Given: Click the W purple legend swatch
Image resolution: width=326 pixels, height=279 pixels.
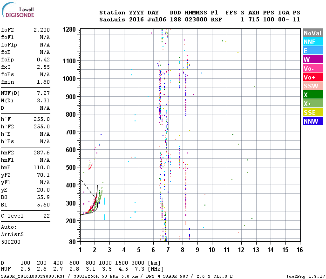Looking at the screenshot, I should pos(313,60).
